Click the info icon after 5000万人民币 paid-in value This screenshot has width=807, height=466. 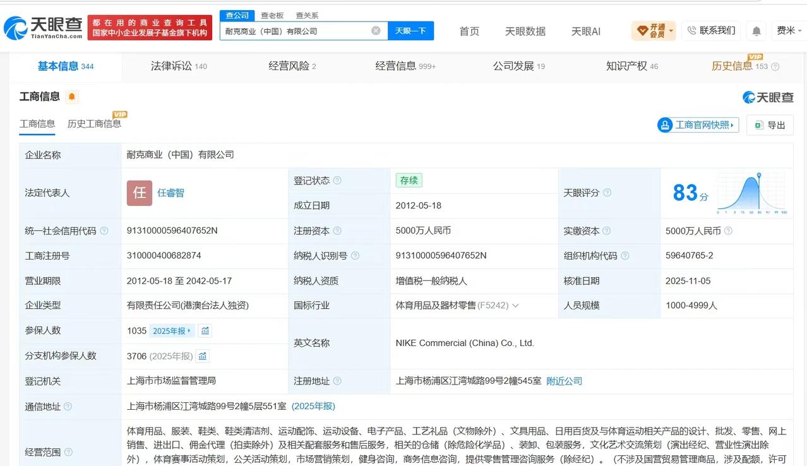click(728, 231)
